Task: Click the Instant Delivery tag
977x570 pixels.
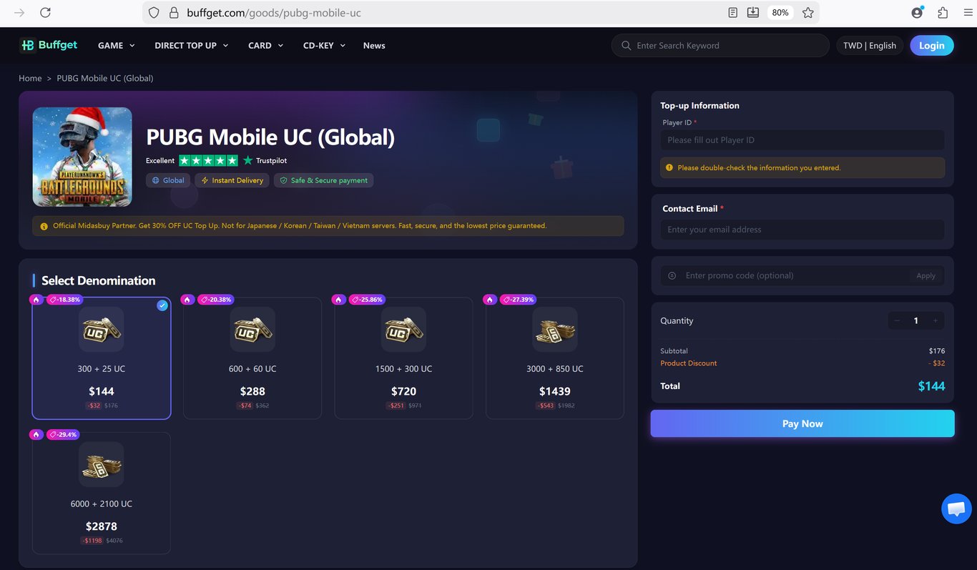Action: [232, 180]
